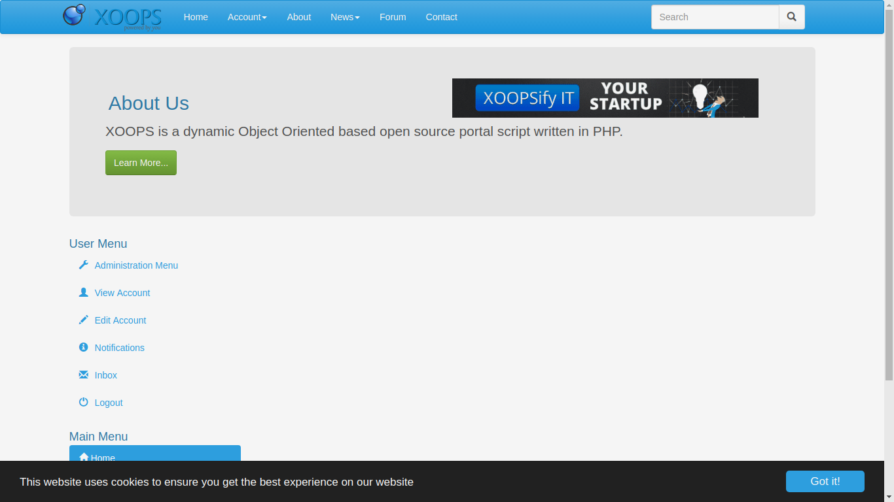The width and height of the screenshot is (894, 502).
Task: Click the XOOPS description sentence
Action: point(364,131)
